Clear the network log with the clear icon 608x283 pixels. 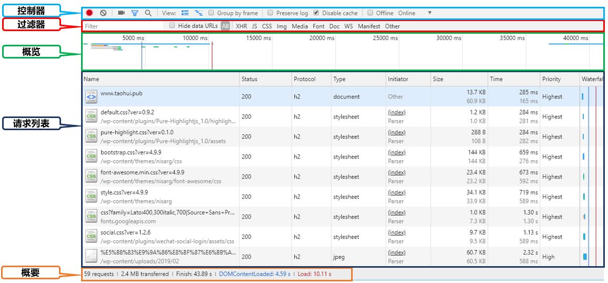pyautogui.click(x=103, y=13)
